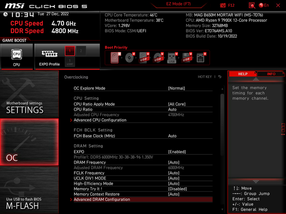This screenshot has height=214, width=286.
Task: Click the help panel bottom collapse handle
Action: (256, 182)
